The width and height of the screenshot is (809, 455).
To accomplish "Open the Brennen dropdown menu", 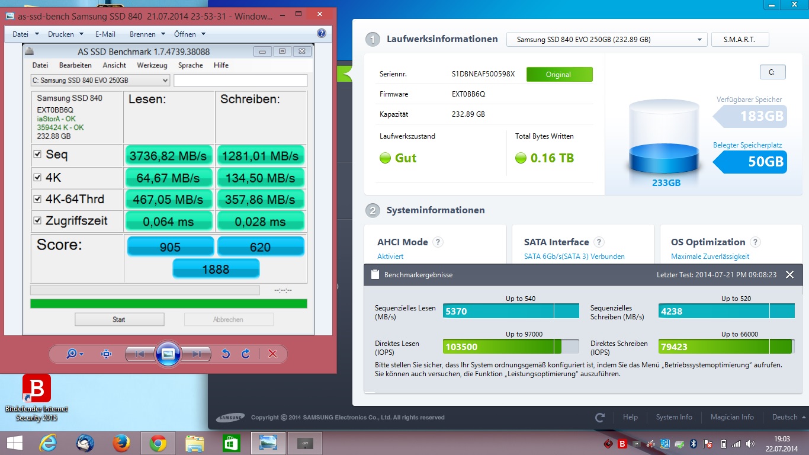I will click(x=147, y=34).
